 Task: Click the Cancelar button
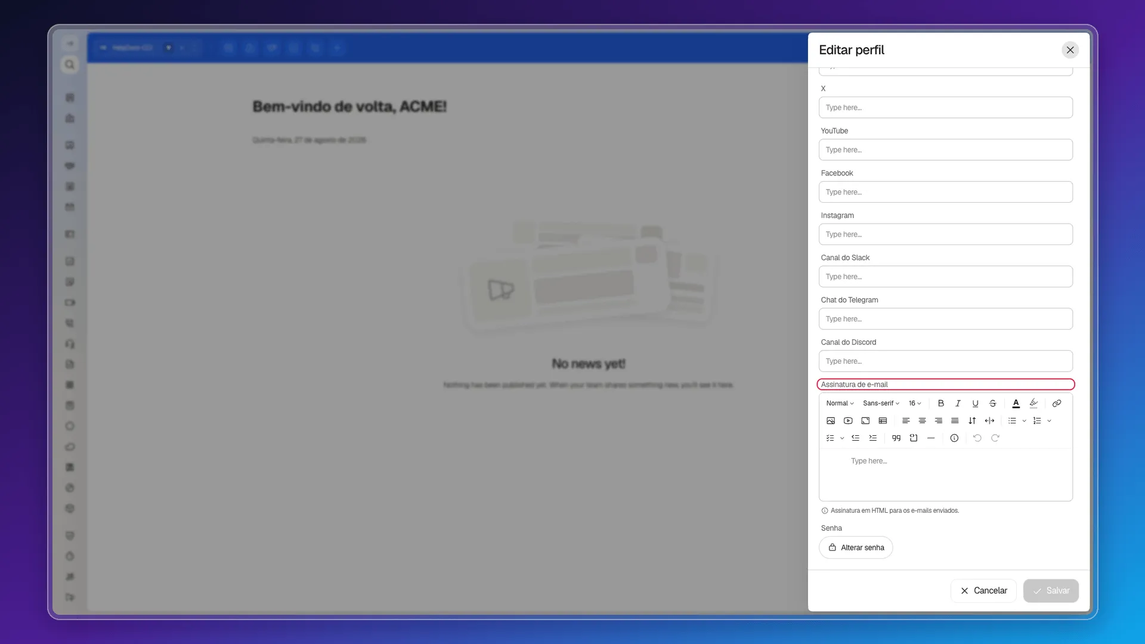coord(983,591)
